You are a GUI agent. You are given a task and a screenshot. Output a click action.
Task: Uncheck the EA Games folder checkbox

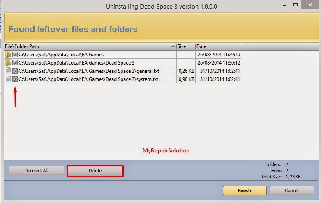coord(15,54)
